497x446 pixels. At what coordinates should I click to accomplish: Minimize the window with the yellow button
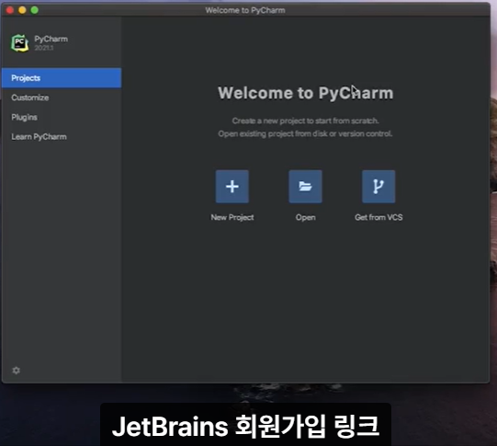pyautogui.click(x=22, y=10)
